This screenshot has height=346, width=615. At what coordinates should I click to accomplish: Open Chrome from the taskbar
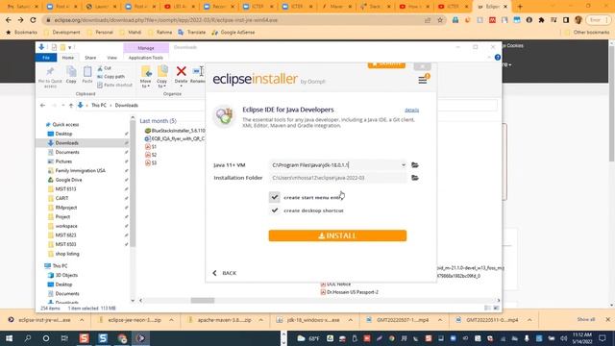[x=122, y=338]
